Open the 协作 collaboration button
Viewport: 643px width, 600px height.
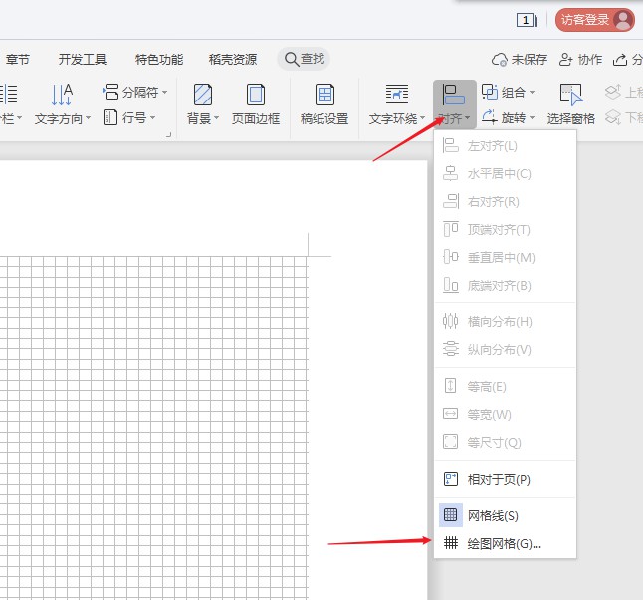(x=580, y=60)
